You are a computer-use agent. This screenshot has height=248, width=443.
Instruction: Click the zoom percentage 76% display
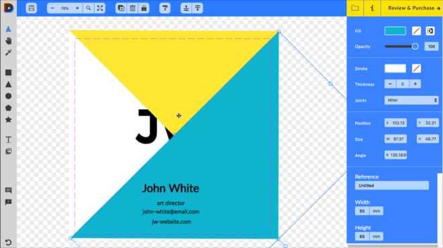coord(64,8)
